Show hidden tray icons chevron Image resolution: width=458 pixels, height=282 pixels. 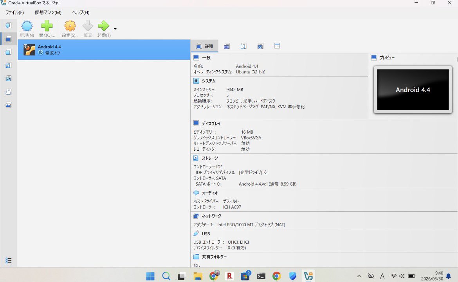359,276
